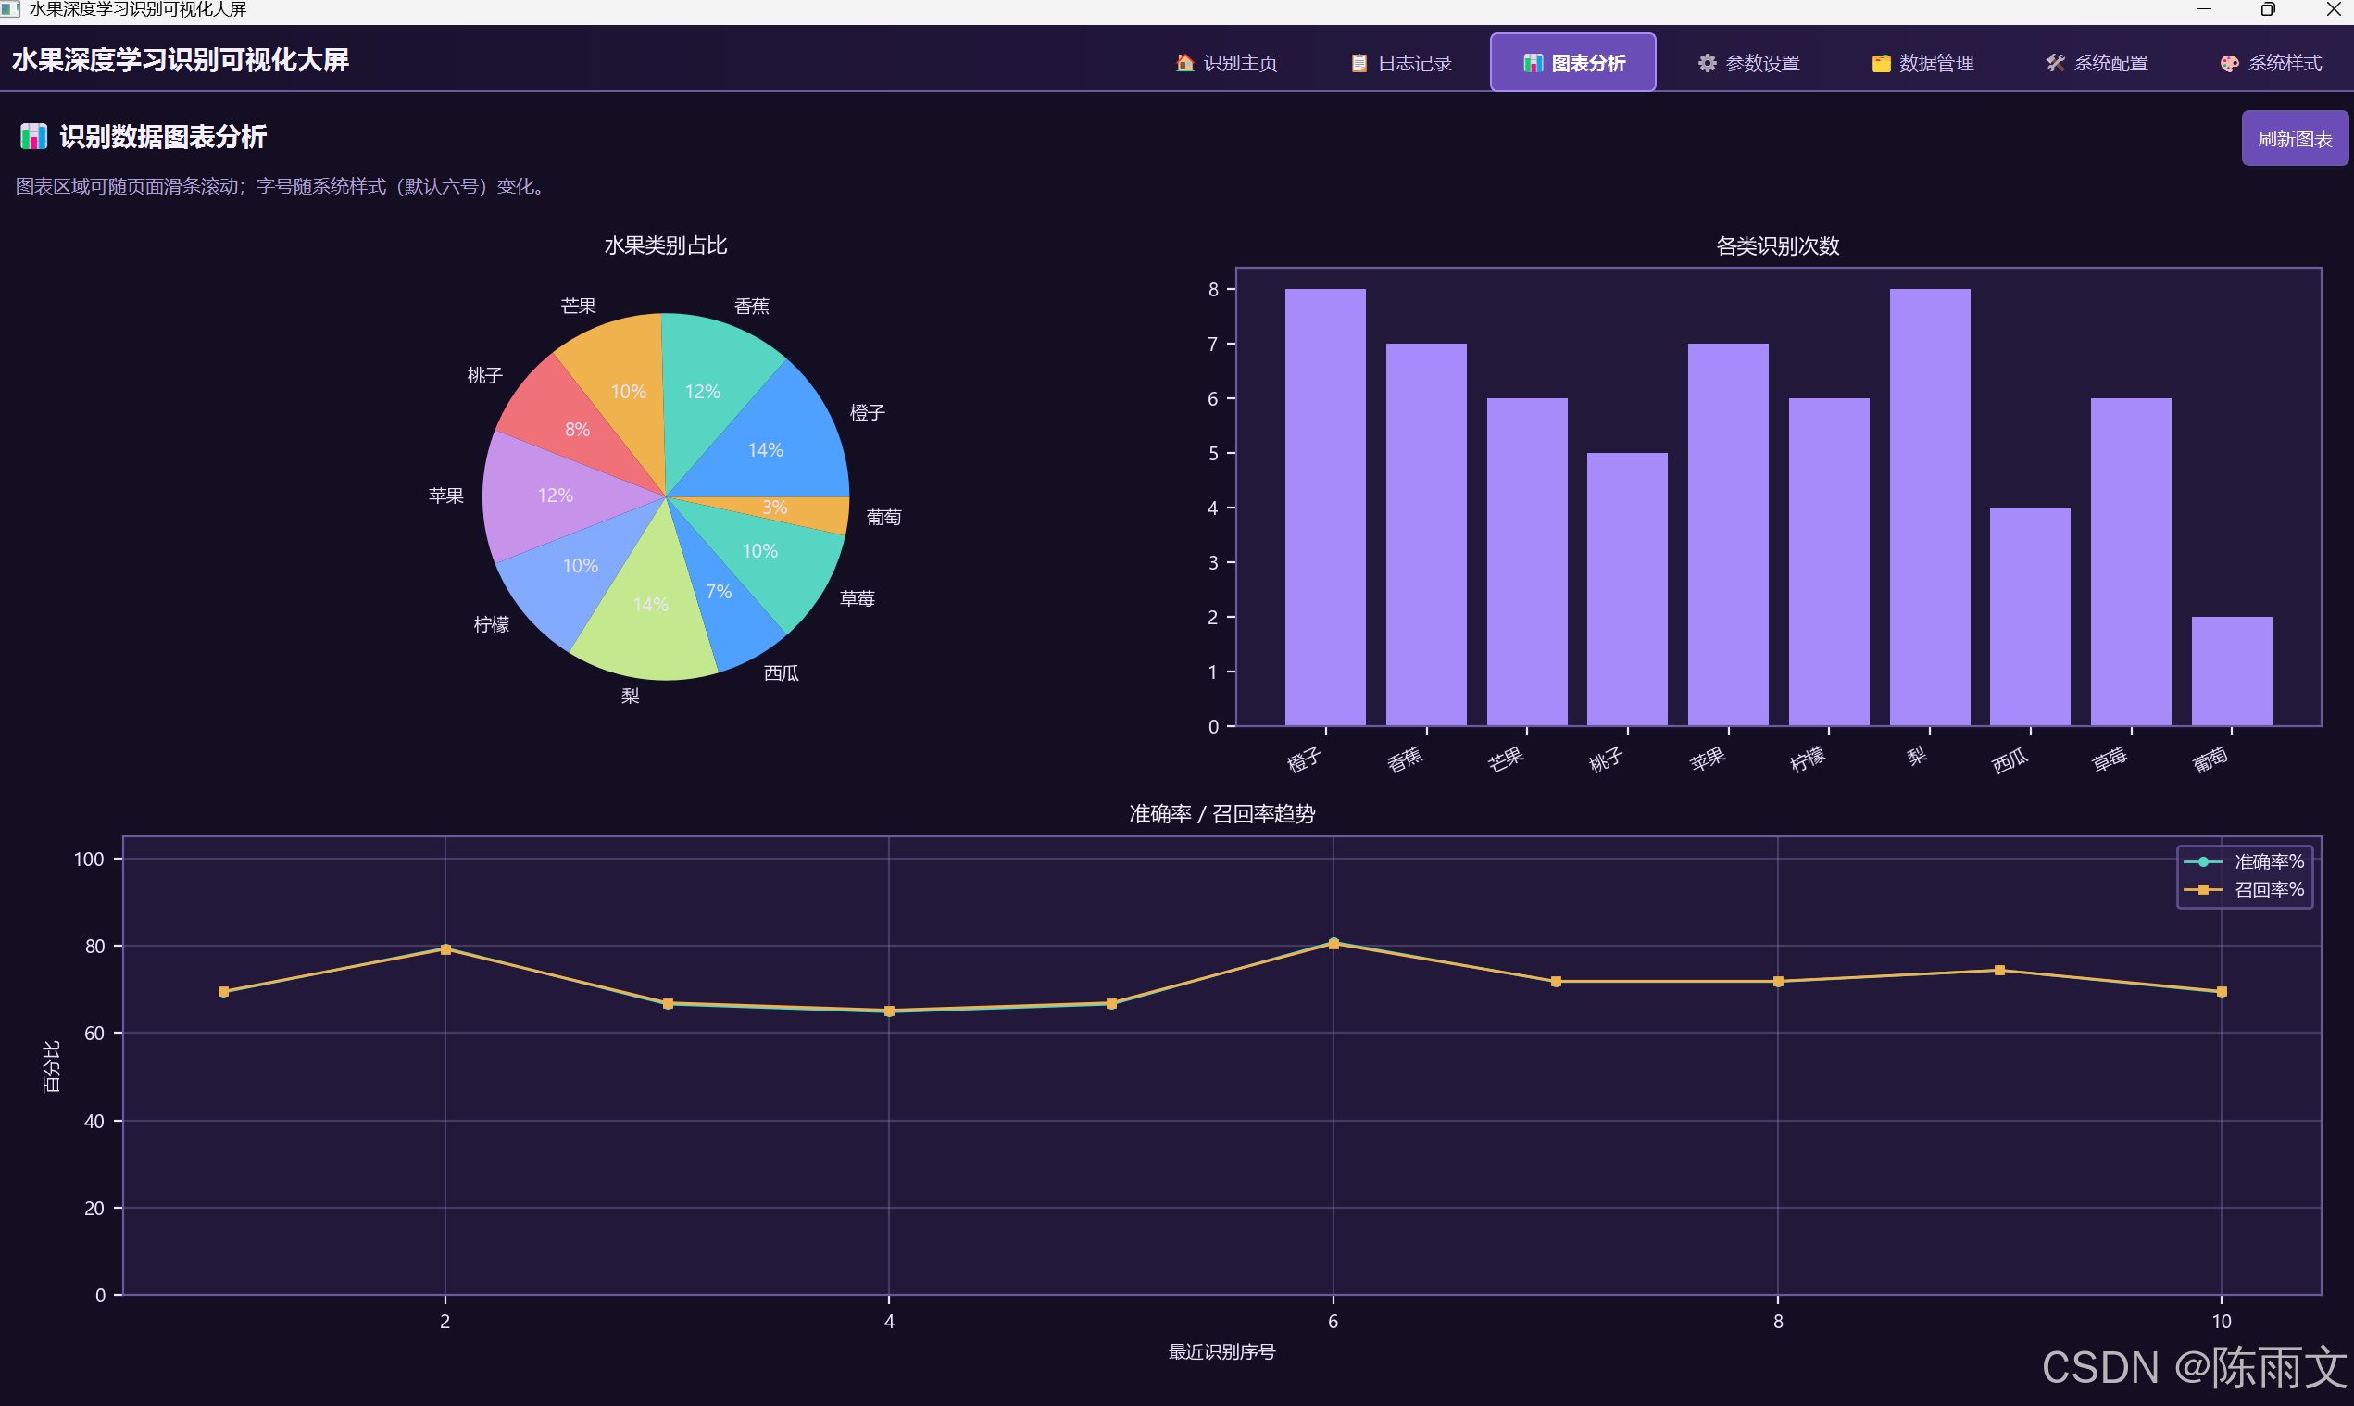This screenshot has width=2354, height=1406.
Task: Click the 各类识别次数 chart title
Action: coord(1778,246)
